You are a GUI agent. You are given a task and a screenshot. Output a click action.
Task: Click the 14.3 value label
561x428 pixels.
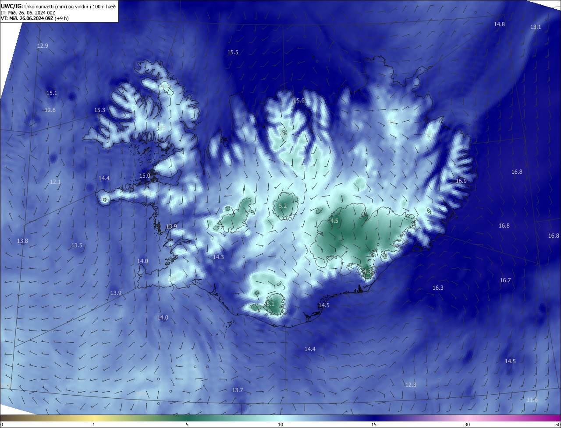pyautogui.click(x=218, y=257)
